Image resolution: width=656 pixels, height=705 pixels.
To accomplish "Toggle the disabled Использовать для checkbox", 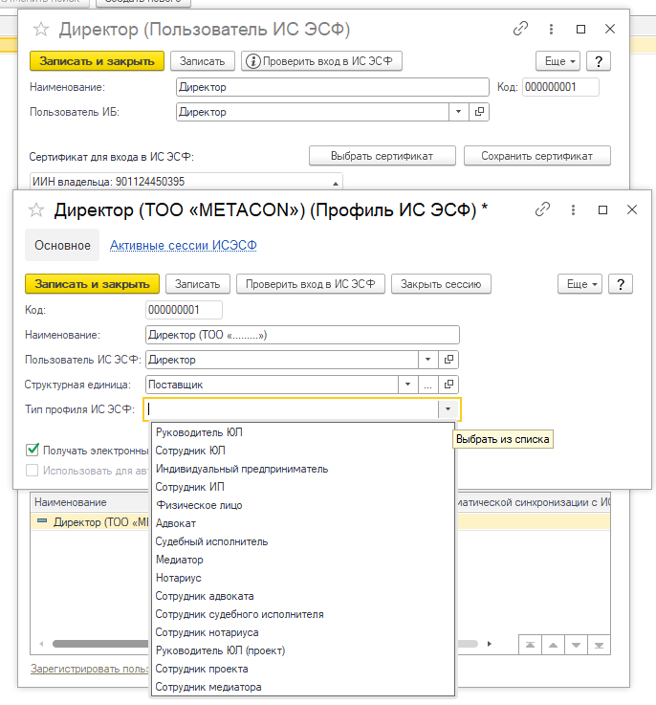I will click(x=33, y=470).
